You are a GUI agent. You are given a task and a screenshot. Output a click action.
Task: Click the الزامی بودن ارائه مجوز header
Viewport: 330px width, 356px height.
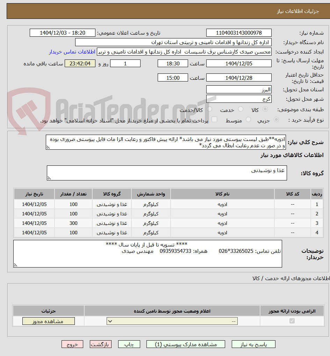292,311
